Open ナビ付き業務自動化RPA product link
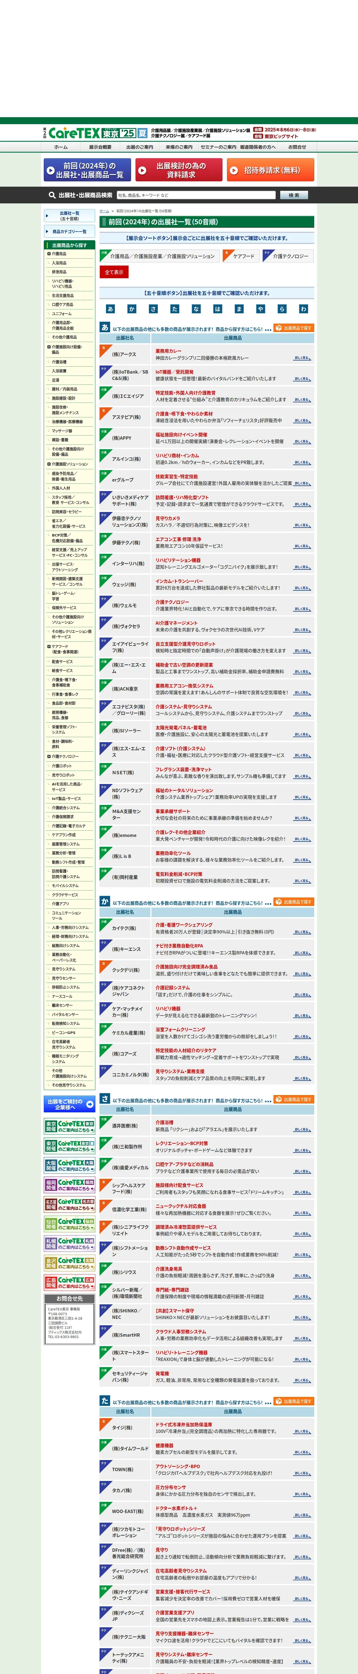The width and height of the screenshot is (358, 1674). [179, 946]
